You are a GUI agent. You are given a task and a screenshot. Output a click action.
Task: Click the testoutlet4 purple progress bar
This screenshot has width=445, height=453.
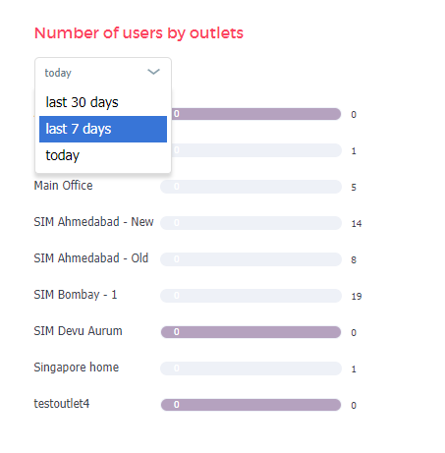pyautogui.click(x=250, y=405)
